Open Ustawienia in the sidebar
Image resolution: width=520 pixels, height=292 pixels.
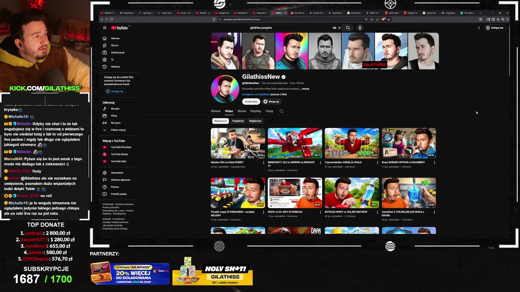[x=118, y=173]
